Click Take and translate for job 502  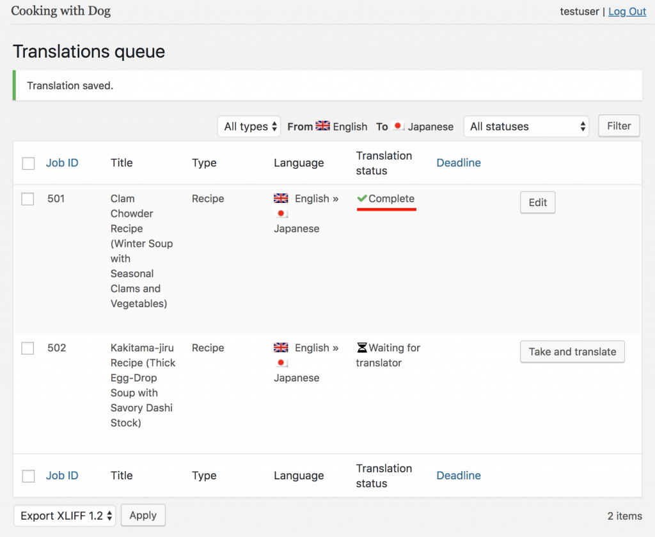click(x=572, y=352)
